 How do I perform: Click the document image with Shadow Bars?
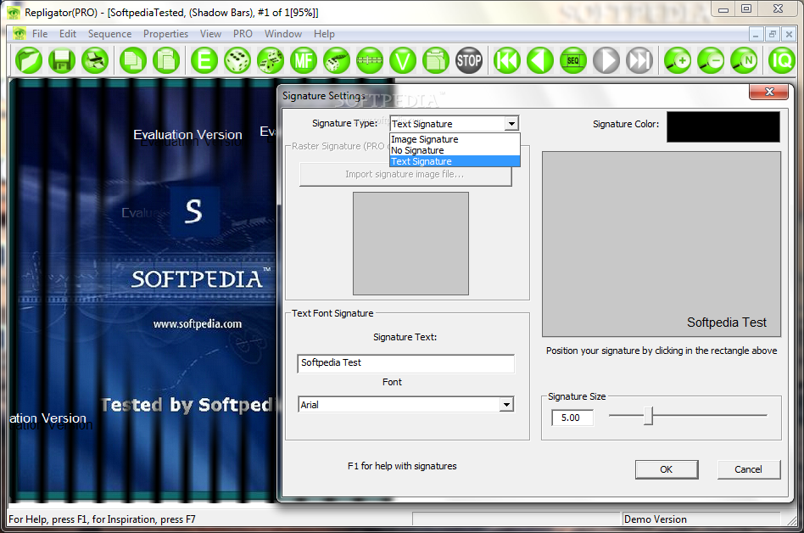click(142, 290)
